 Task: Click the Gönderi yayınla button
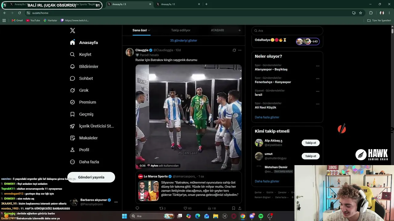[x=91, y=177]
